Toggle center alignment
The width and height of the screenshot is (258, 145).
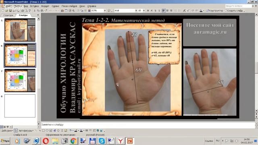click(x=167, y=10)
